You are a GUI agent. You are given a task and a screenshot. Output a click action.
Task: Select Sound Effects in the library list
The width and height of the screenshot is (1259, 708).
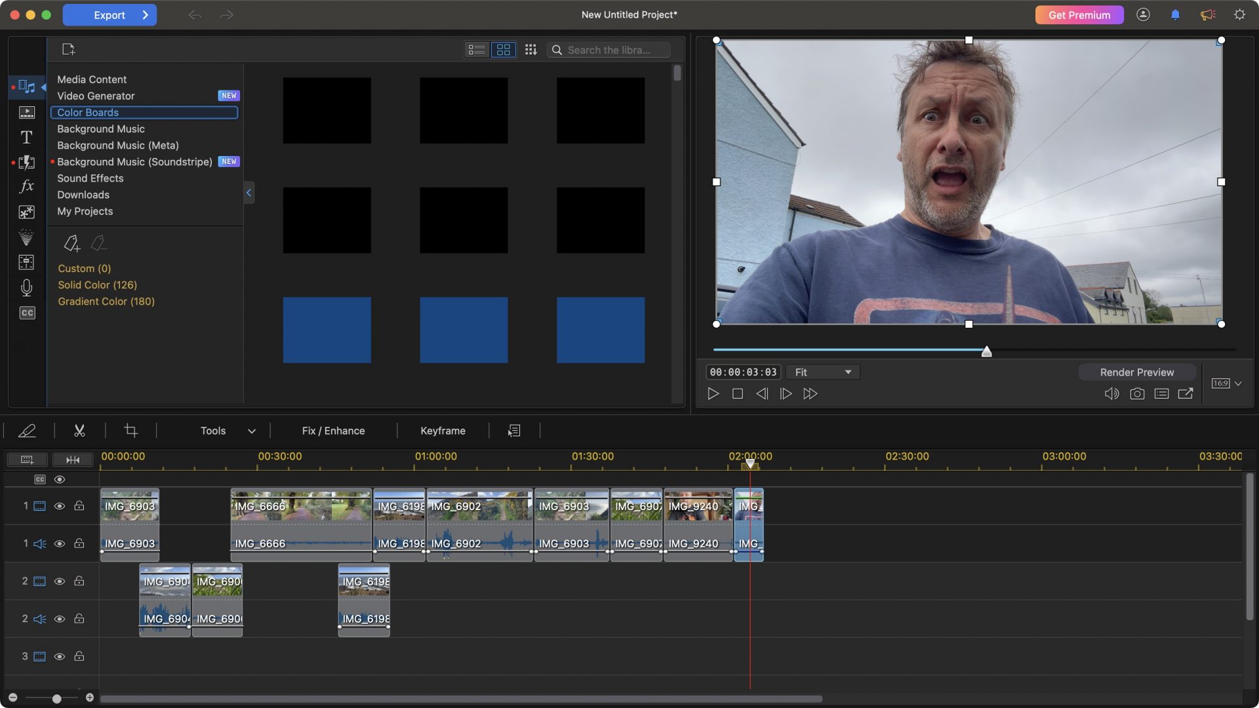pyautogui.click(x=90, y=178)
